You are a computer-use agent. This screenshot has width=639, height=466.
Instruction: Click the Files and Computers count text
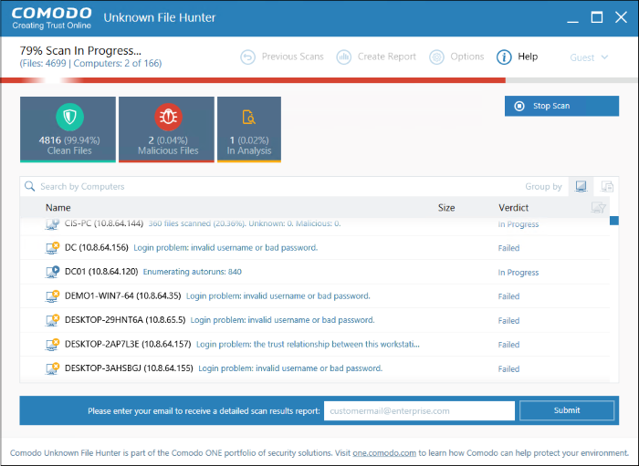[x=90, y=64]
